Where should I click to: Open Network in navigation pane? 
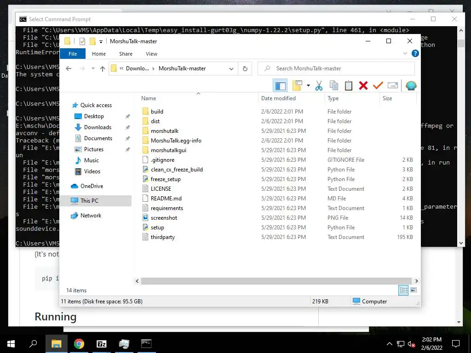pos(91,216)
